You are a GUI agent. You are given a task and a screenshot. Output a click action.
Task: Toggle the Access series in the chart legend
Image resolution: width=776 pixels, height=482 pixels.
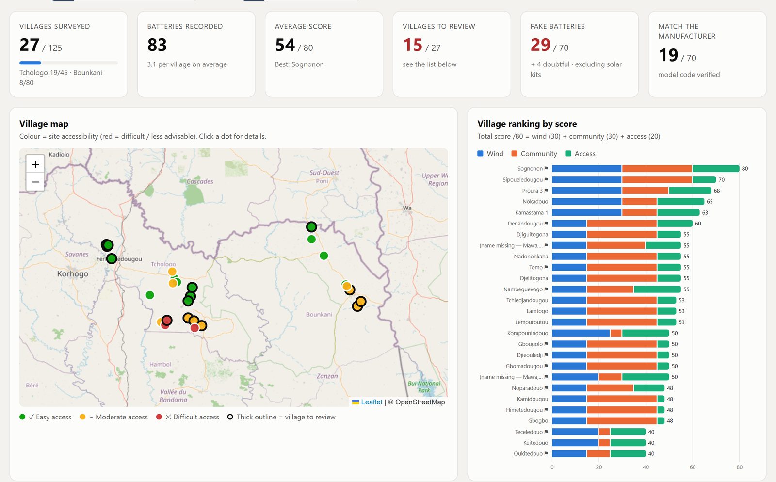tap(580, 154)
